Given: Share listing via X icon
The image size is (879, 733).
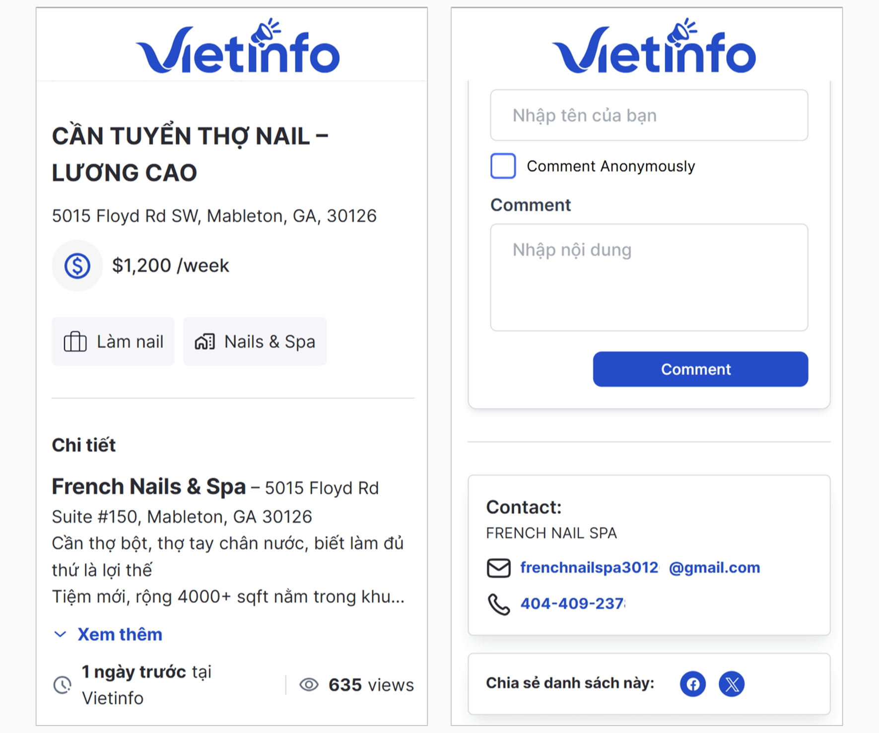Looking at the screenshot, I should (x=731, y=684).
